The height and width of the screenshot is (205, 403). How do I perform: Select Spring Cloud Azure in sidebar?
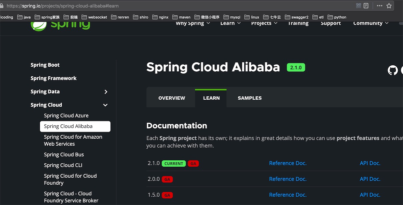click(x=66, y=116)
